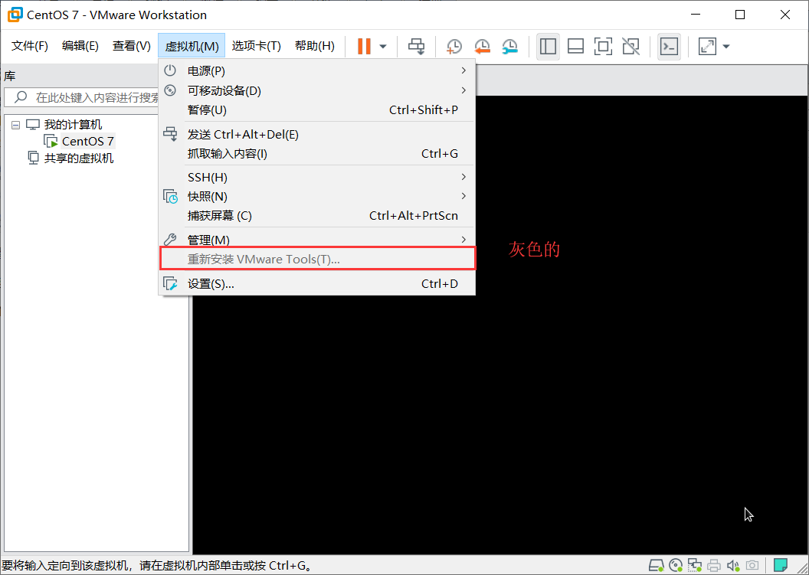Toggle the library sidebar view icon
809x575 pixels.
click(548, 47)
